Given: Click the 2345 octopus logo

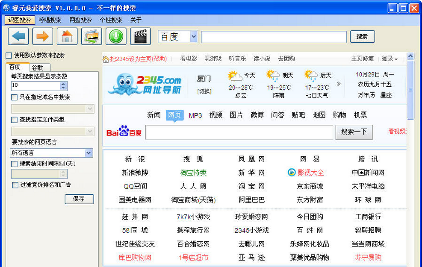Looking at the screenshot, I should 145,84.
